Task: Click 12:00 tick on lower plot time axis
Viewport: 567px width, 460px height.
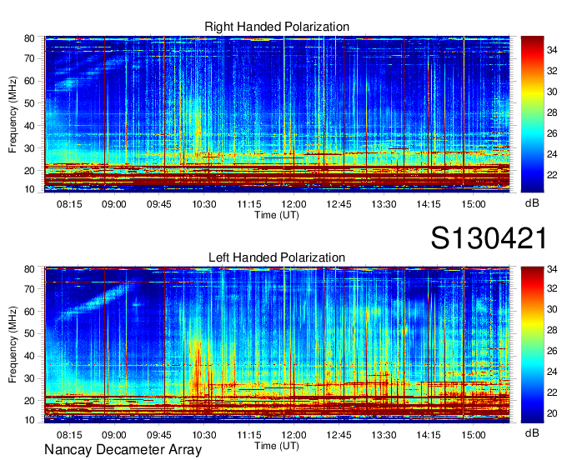Action: coord(294,435)
